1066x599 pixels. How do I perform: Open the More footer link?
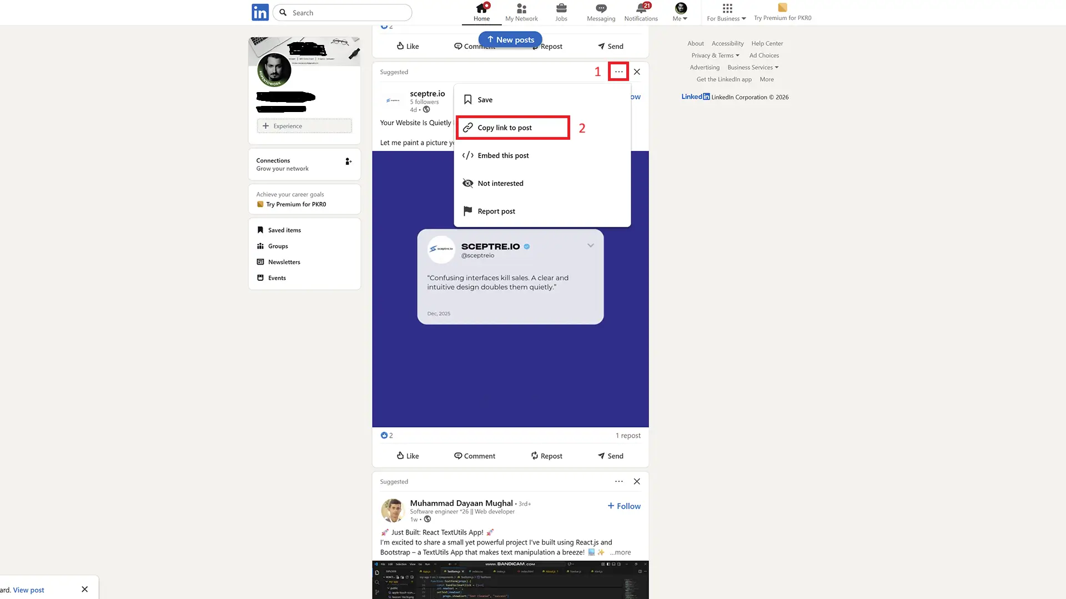[x=766, y=79]
